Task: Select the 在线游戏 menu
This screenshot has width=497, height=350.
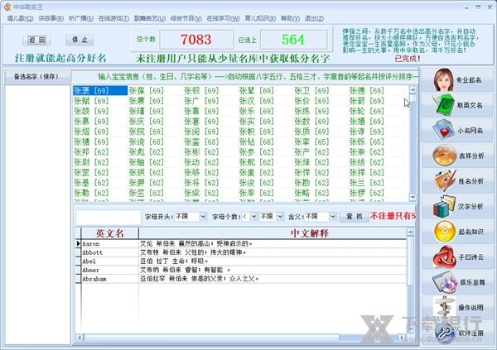Action: tap(113, 18)
